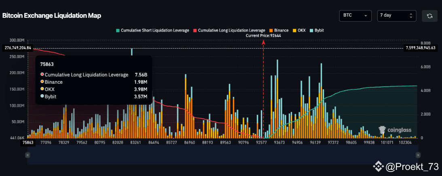
Task: Click the 97372 x-axis price label
Action: pyautogui.click(x=333, y=143)
